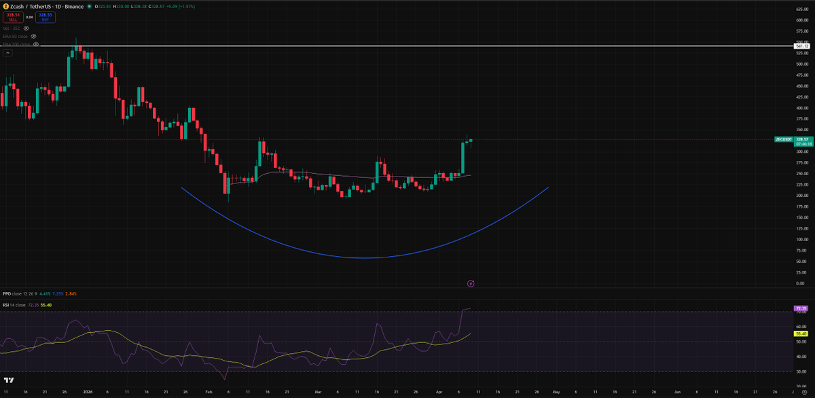The image size is (815, 398).
Task: Click the ZECUSDT symbol price tag
Action: (x=784, y=139)
